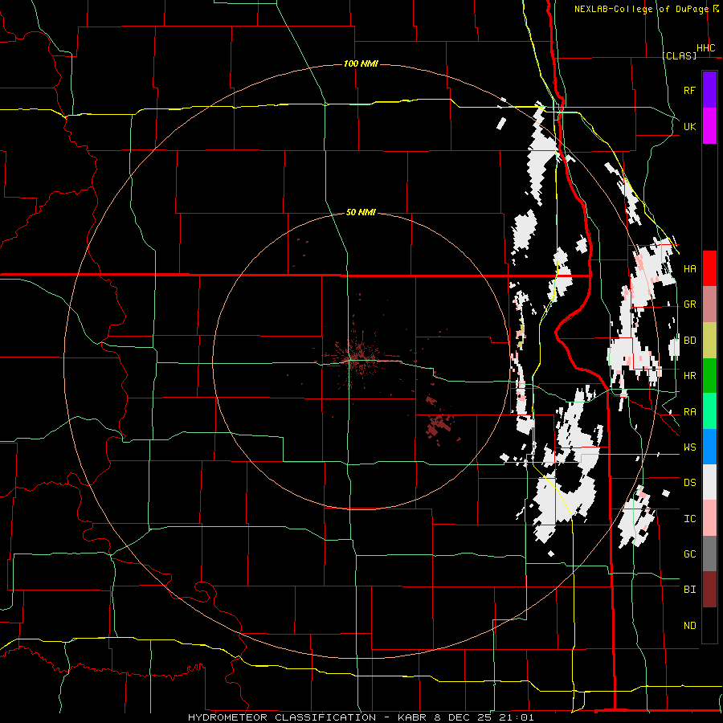This screenshot has width=723, height=723.
Task: Click the GC gray legend swatch
Action: pyautogui.click(x=709, y=553)
